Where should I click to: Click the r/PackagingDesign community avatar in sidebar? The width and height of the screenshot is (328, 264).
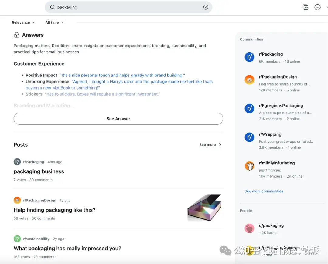click(249, 80)
